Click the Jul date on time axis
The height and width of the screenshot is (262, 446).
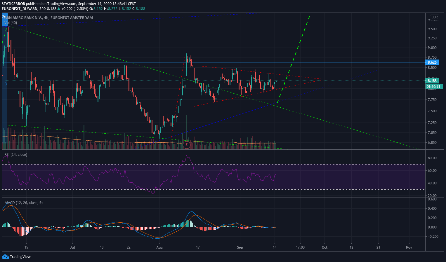72,247
